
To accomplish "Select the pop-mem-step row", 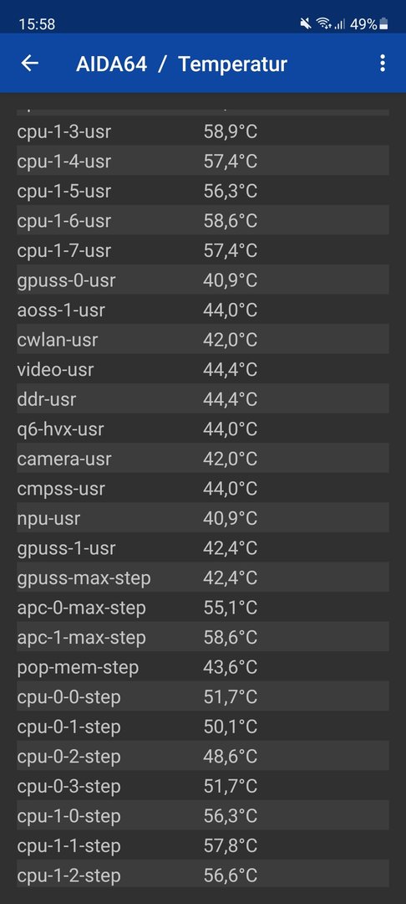I will click(x=202, y=668).
